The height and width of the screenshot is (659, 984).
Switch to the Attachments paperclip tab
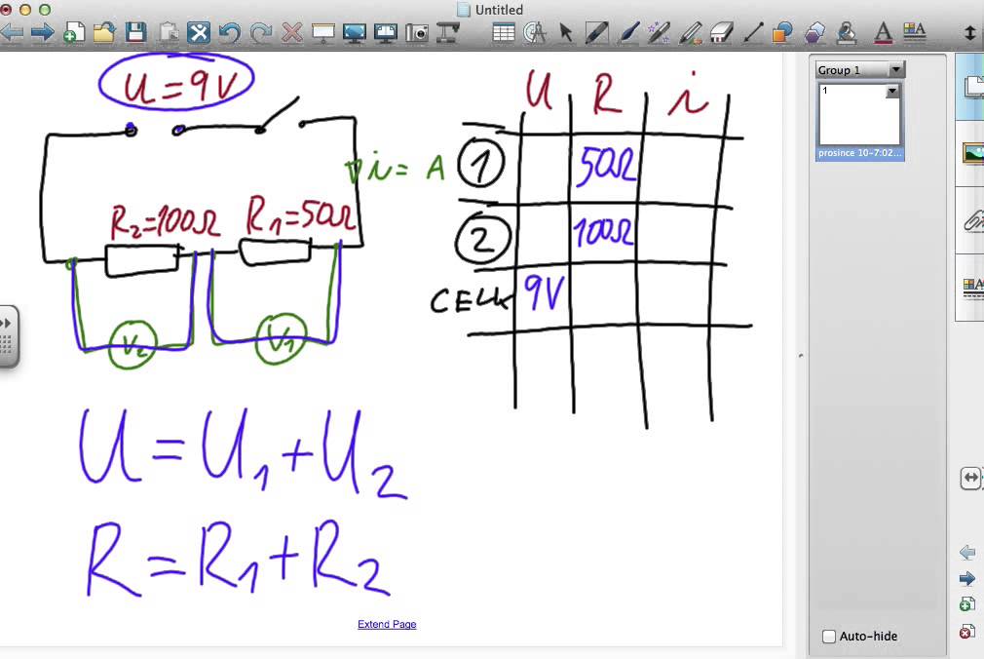pos(971,220)
